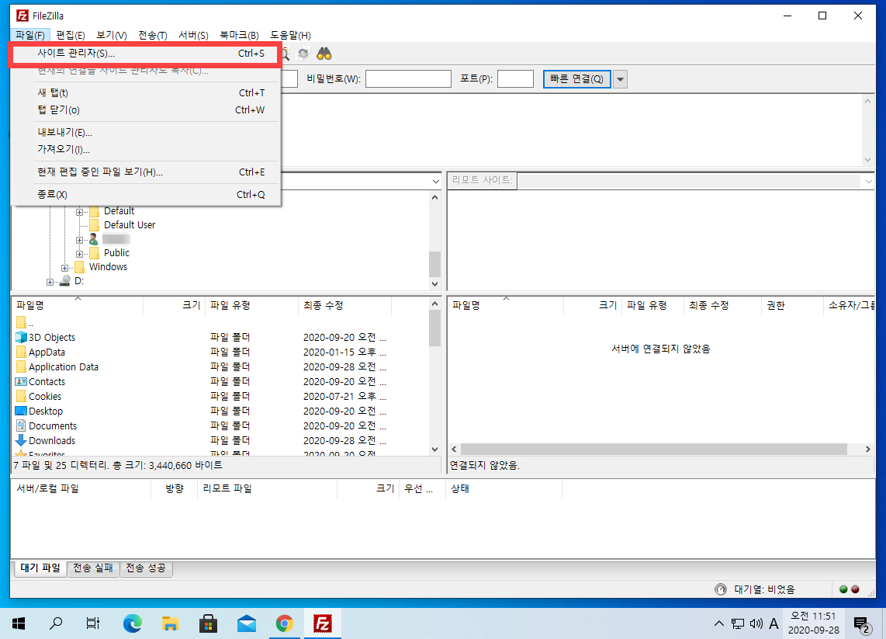Image resolution: width=886 pixels, height=639 pixels.
Task: Select the parent directory '..' folder icon
Action: 21,323
